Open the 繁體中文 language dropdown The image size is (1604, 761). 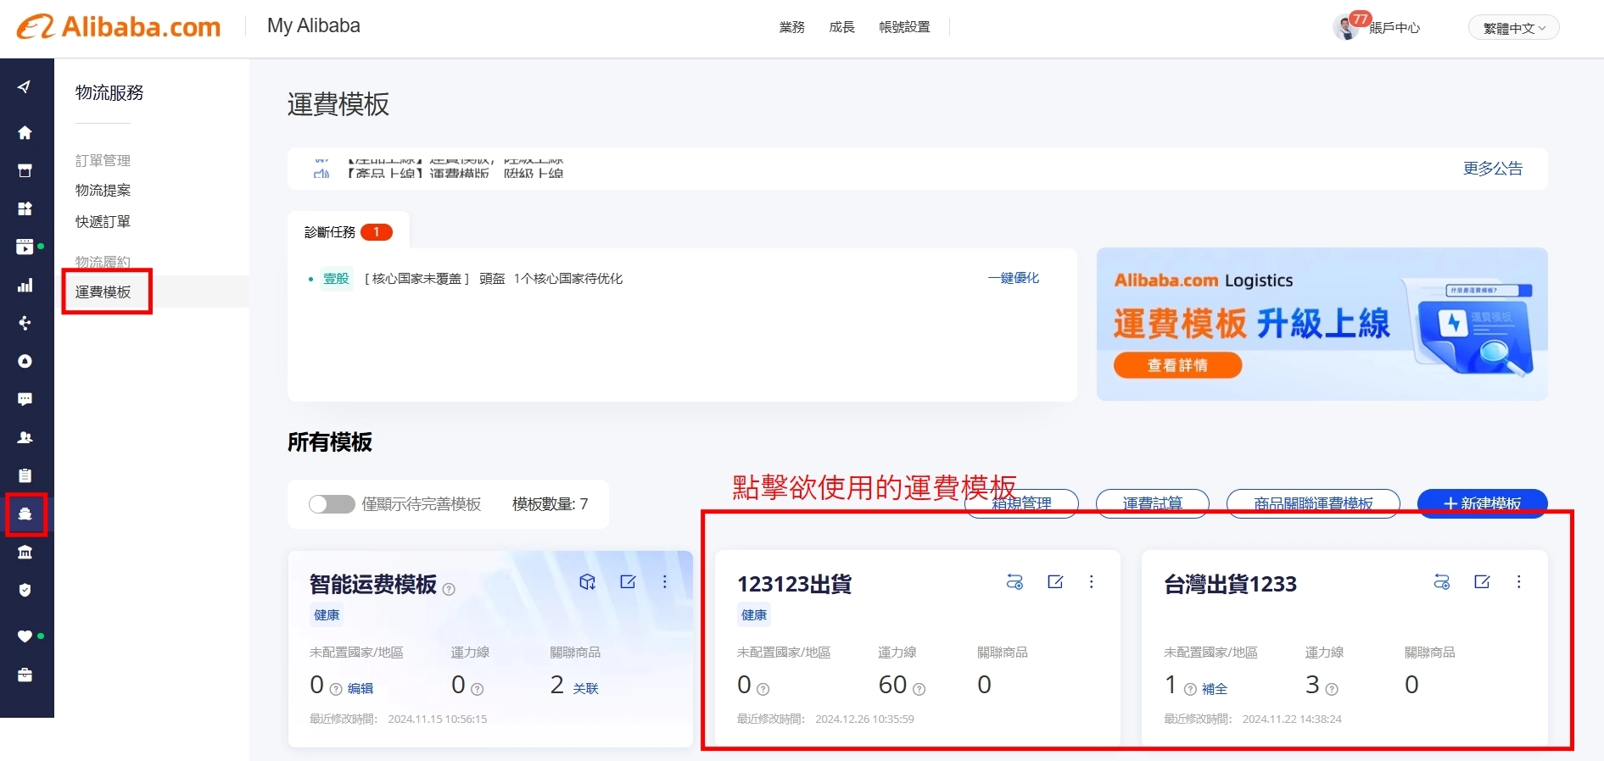pos(1514,28)
